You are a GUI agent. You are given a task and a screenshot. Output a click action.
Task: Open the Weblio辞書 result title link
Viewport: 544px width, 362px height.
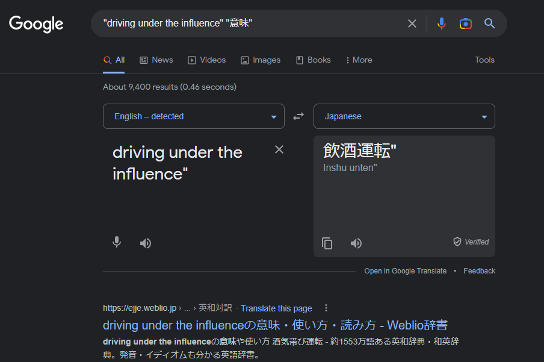click(x=275, y=325)
